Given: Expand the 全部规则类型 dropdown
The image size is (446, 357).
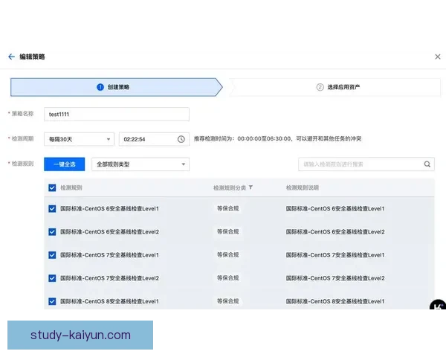Looking at the screenshot, I should [x=140, y=164].
